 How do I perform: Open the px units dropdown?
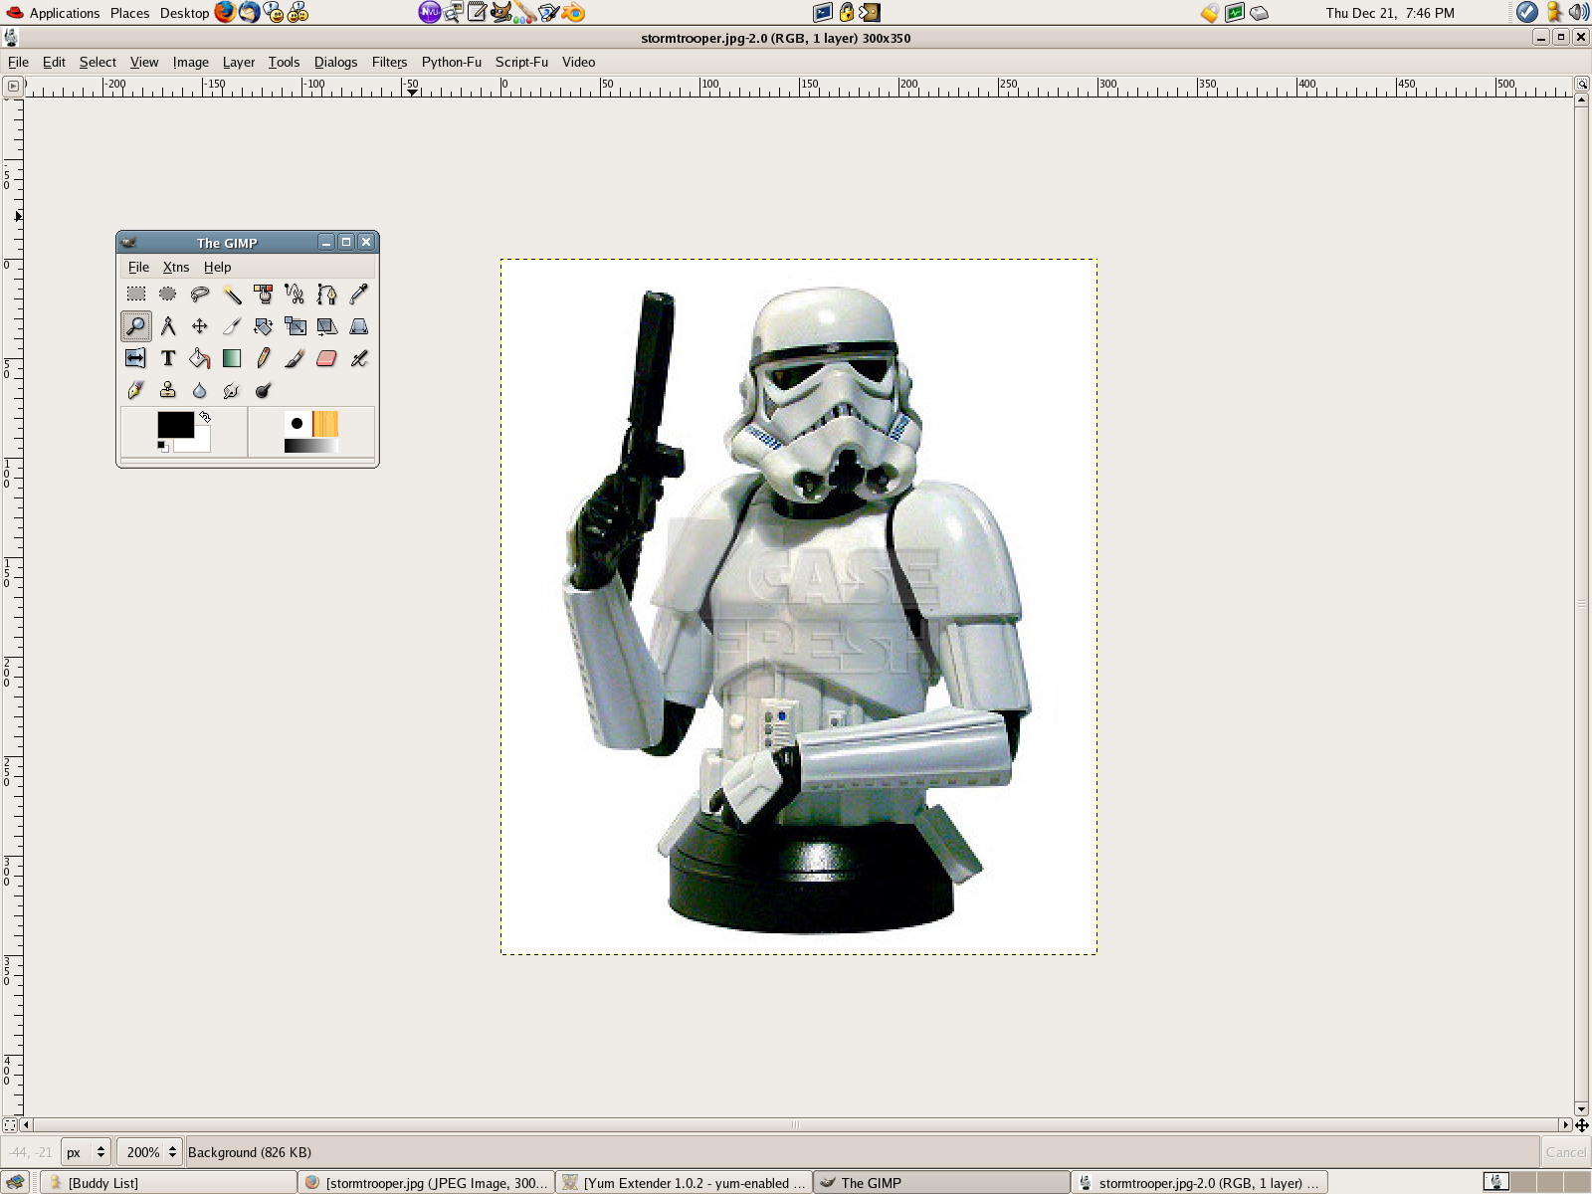(x=85, y=1151)
